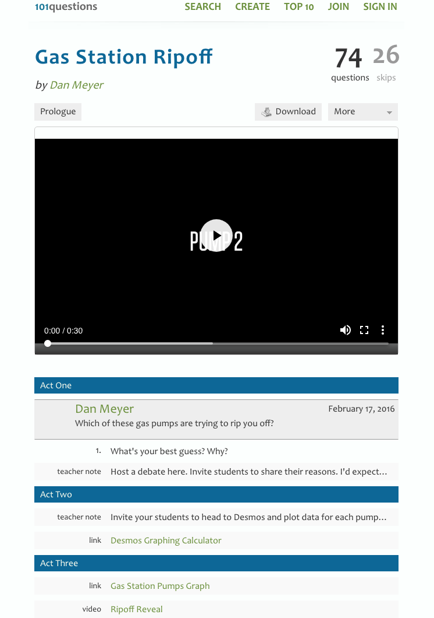Visit the TOP 10 page
This screenshot has width=434, height=618.
298,7
